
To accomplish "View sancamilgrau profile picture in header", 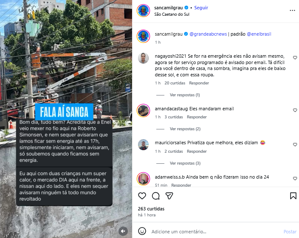I will tap(144, 11).
